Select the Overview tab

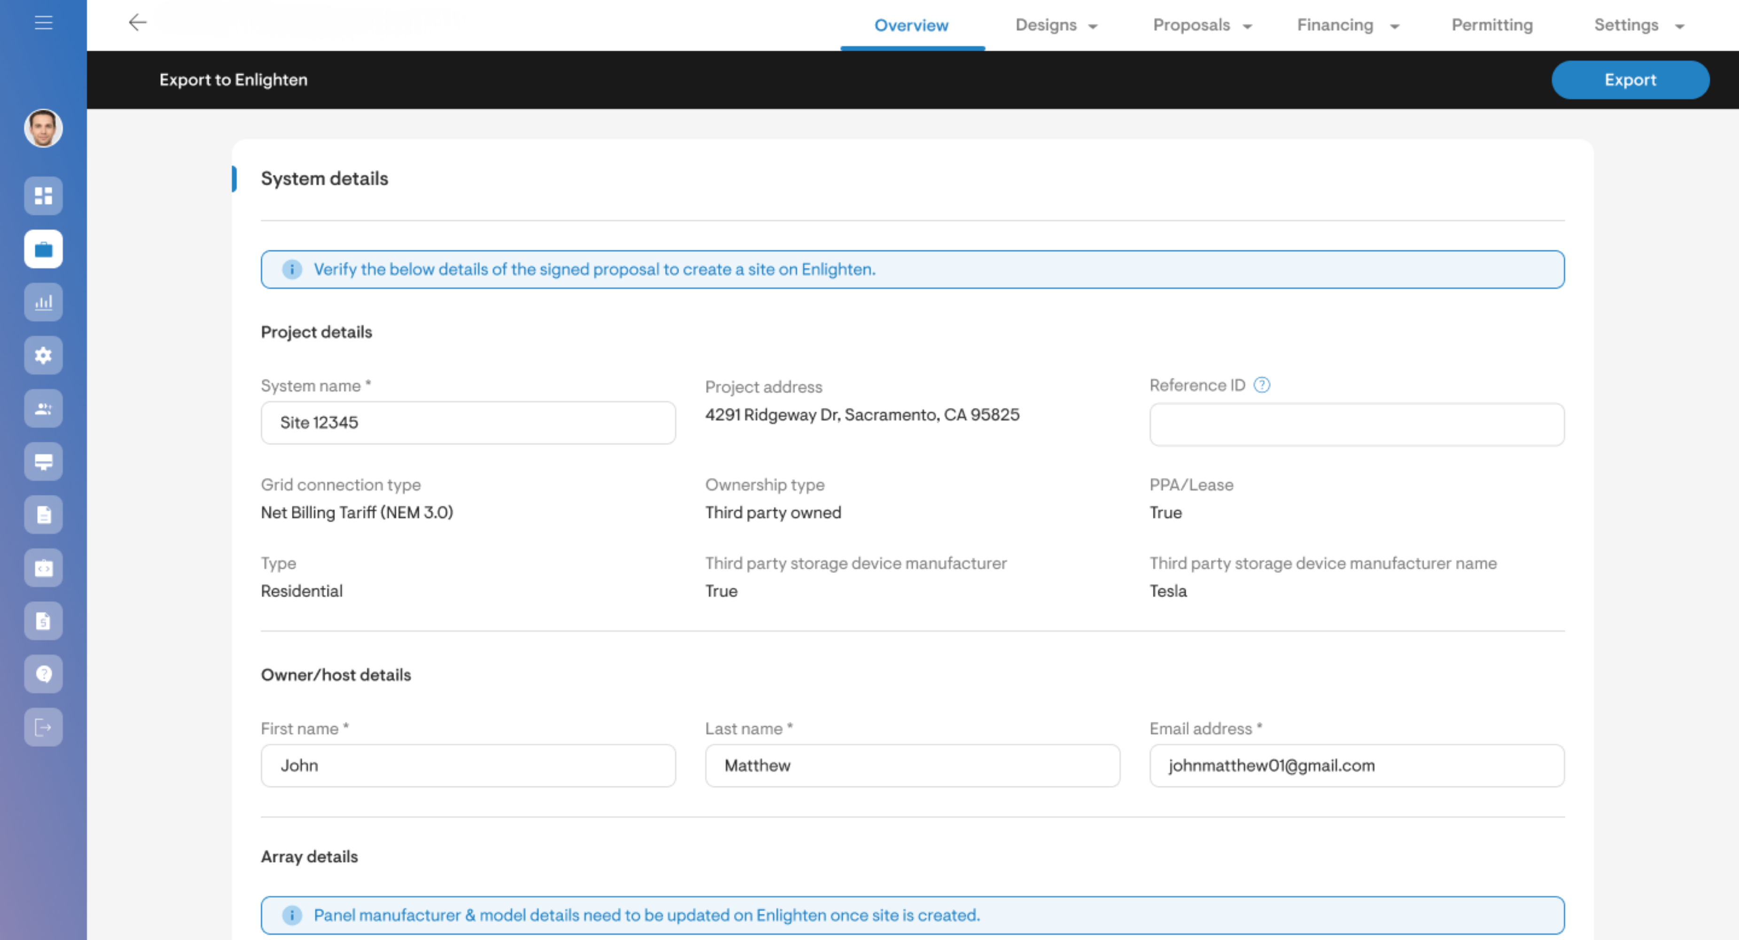coord(911,25)
